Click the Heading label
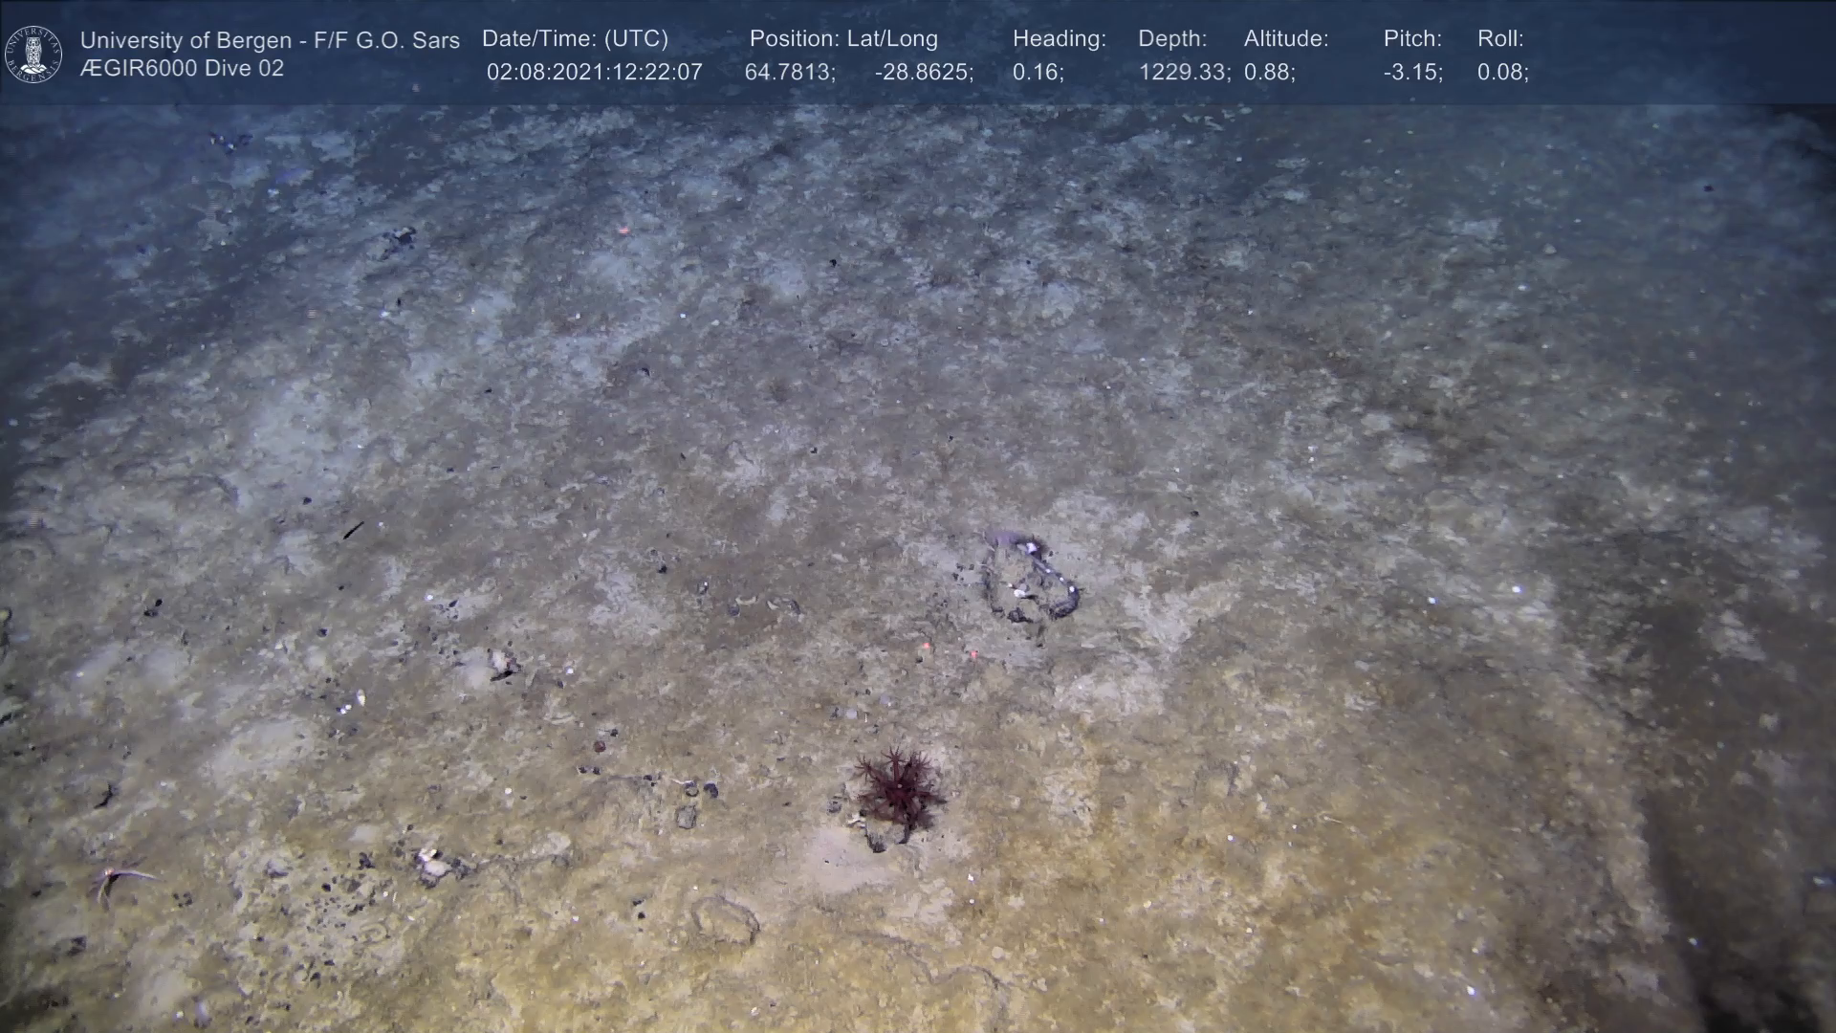 click(1059, 39)
